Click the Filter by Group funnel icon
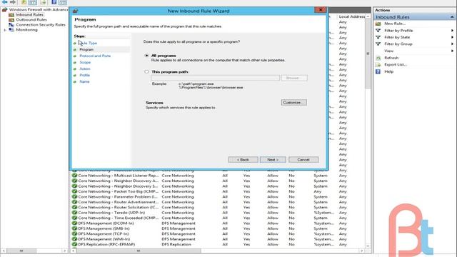 (378, 44)
